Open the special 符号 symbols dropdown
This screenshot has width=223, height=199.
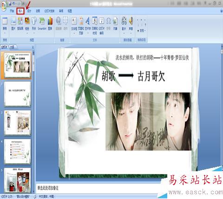(x=142, y=31)
